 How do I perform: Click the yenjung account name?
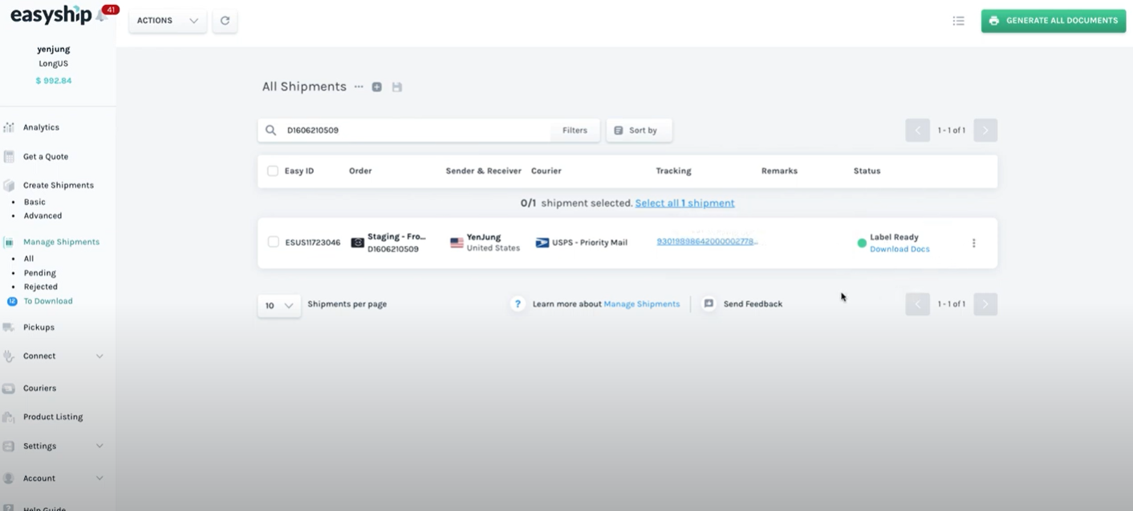point(54,50)
